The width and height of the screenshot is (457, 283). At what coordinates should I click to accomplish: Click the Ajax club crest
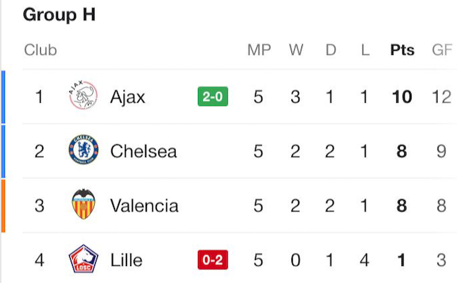coord(84,95)
